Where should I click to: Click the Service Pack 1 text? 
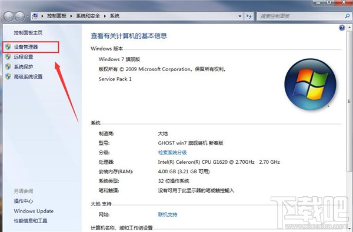(115, 79)
